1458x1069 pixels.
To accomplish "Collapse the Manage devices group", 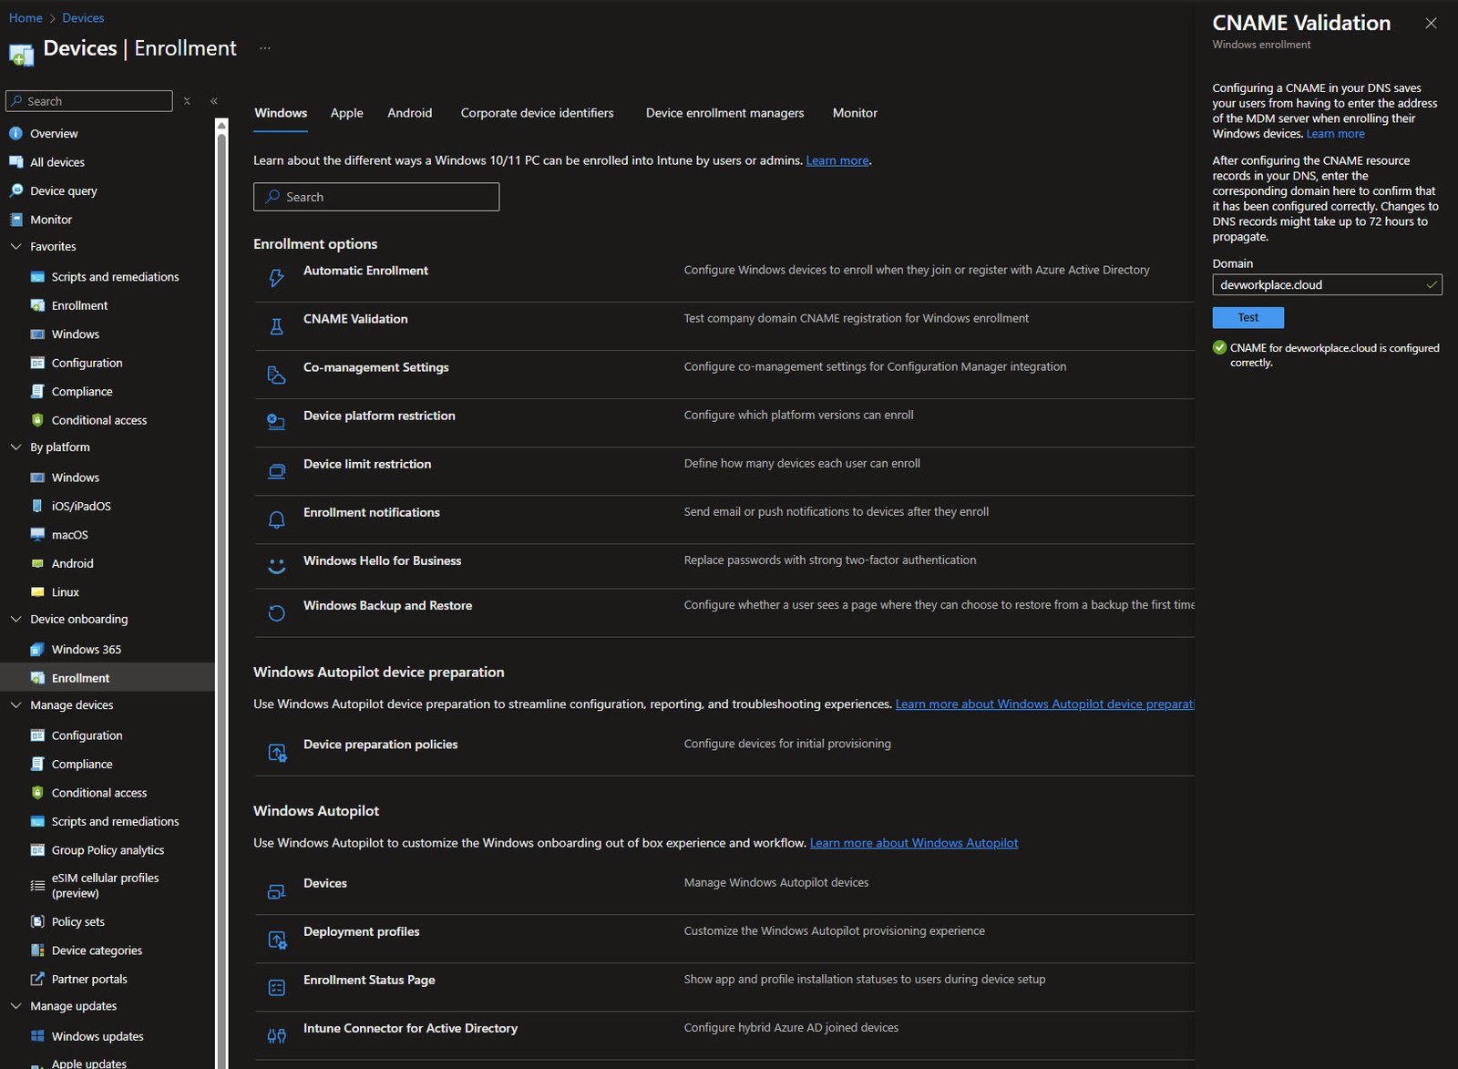I will (15, 705).
